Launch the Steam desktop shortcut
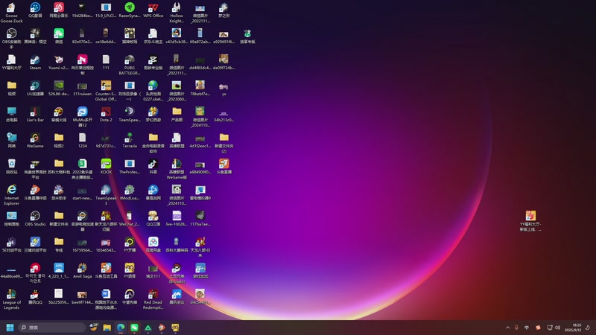Screen dimensions: 596x335 pyautogui.click(x=35, y=63)
